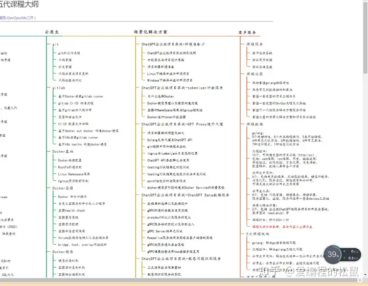Click ChatGPT企业级项目实战-敏感词题识别服务 node
This screenshot has width=368, height=286.
click(181, 259)
